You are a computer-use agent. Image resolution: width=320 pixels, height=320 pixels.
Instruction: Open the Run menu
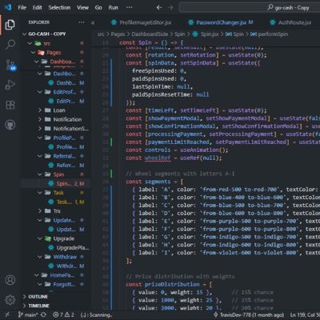click(x=113, y=7)
